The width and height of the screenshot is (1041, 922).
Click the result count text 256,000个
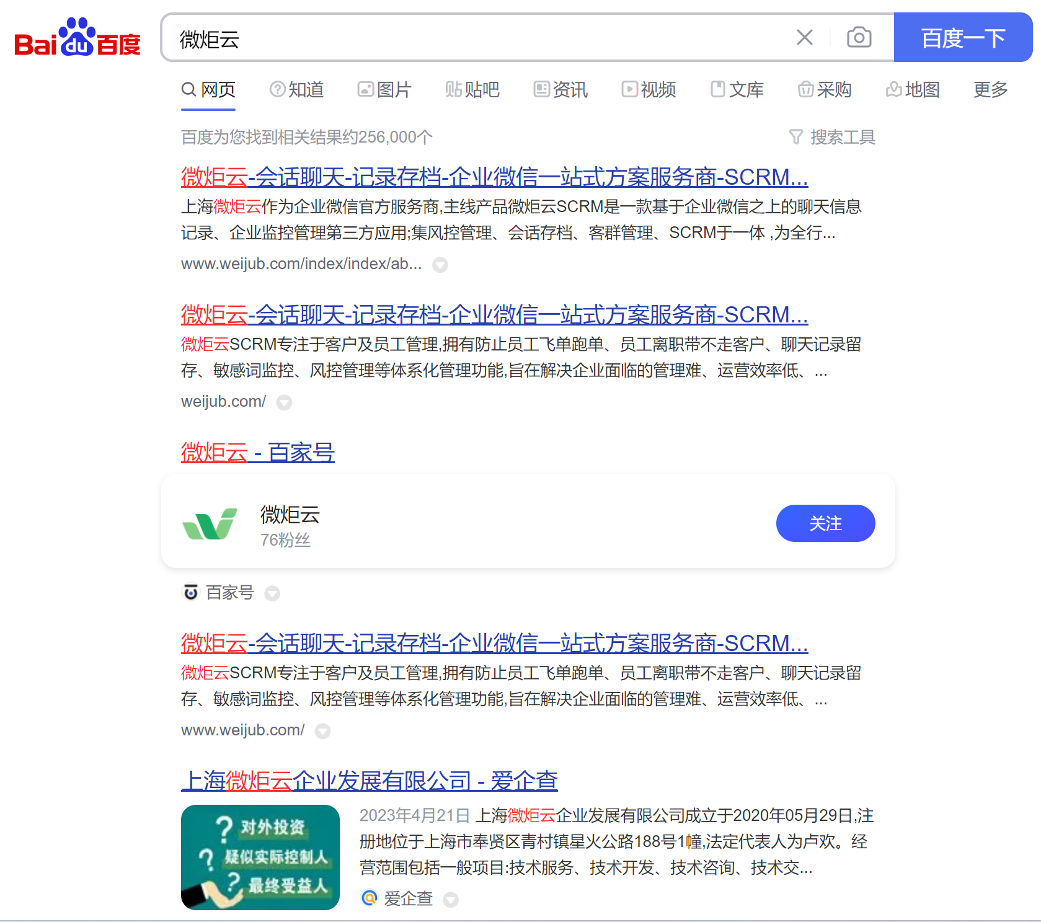(307, 137)
